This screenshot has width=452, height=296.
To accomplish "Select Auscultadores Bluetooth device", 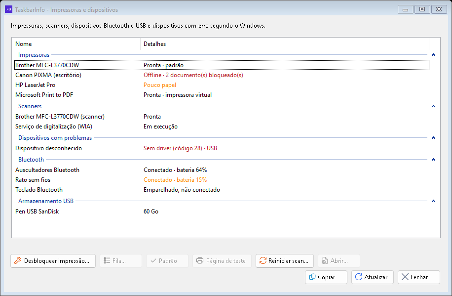I will coord(222,170).
